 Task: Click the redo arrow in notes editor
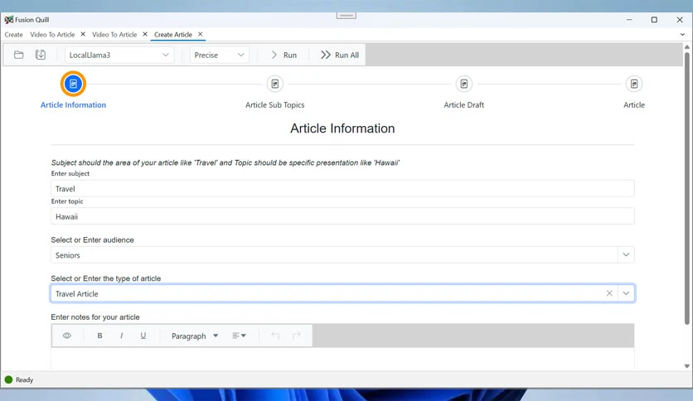click(297, 336)
